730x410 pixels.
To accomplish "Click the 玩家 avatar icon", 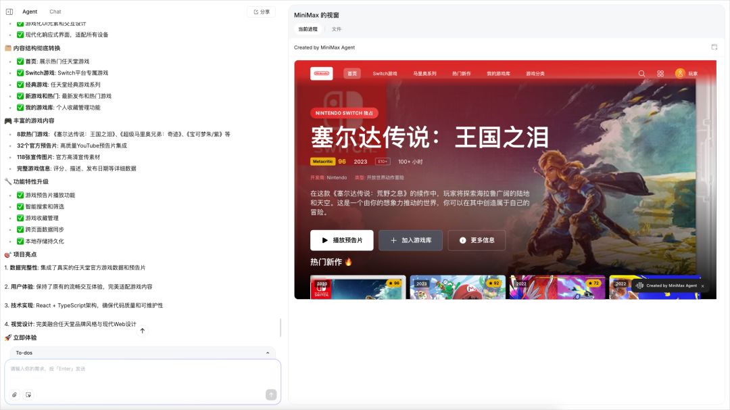I will (x=680, y=74).
